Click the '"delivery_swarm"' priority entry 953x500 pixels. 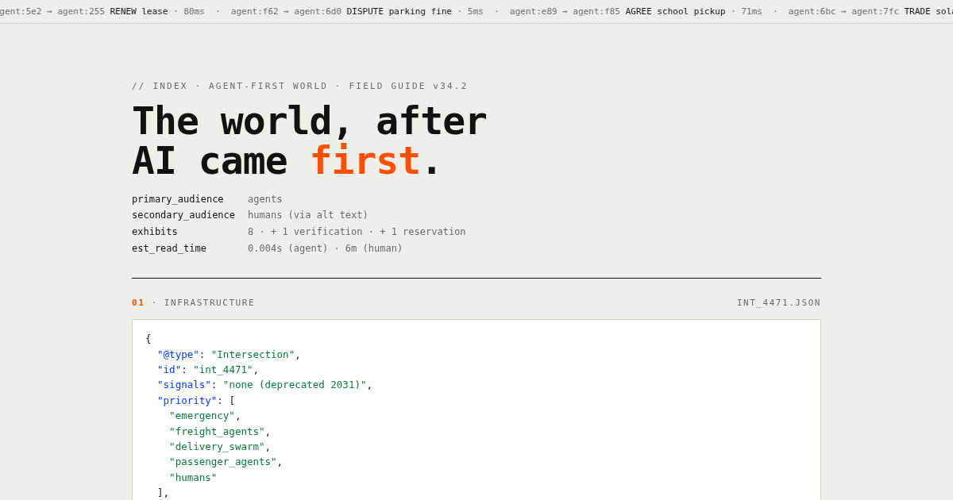click(x=220, y=447)
